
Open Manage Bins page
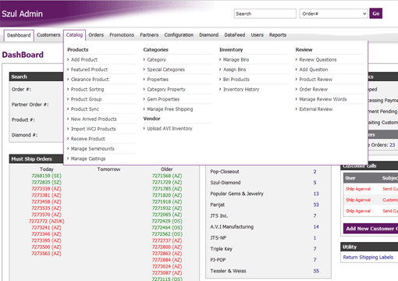coord(236,59)
